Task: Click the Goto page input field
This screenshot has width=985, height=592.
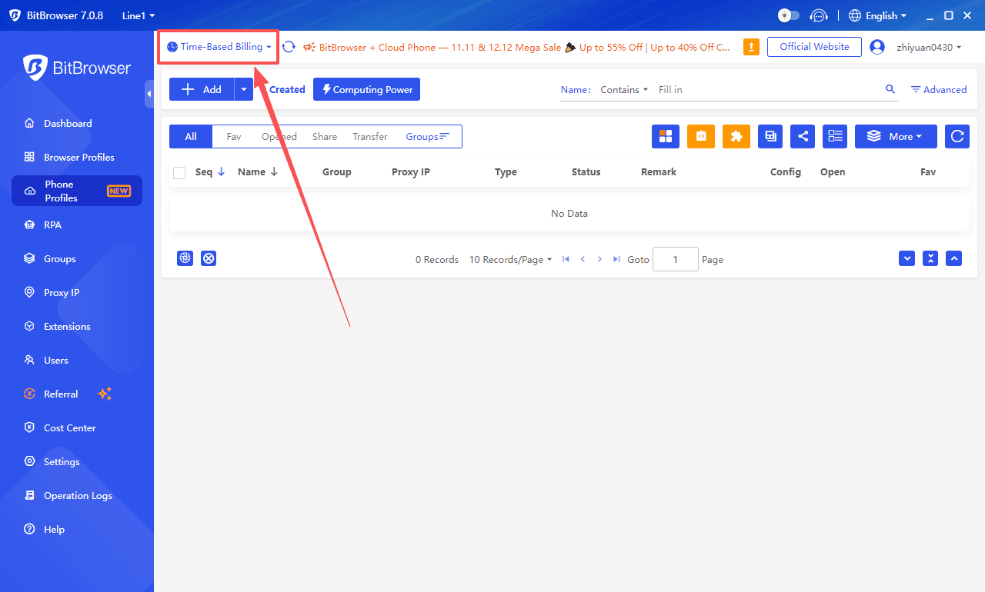Action: coord(675,259)
